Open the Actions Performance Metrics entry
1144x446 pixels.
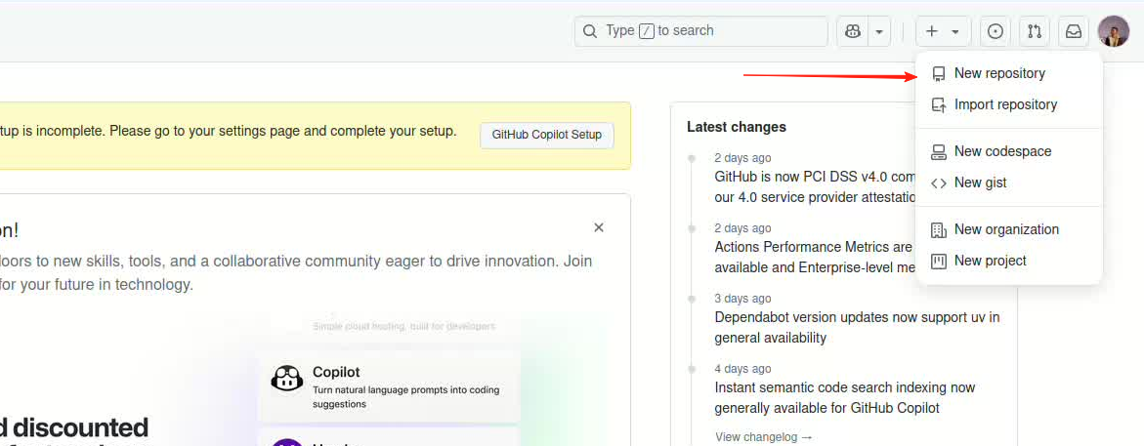point(815,258)
